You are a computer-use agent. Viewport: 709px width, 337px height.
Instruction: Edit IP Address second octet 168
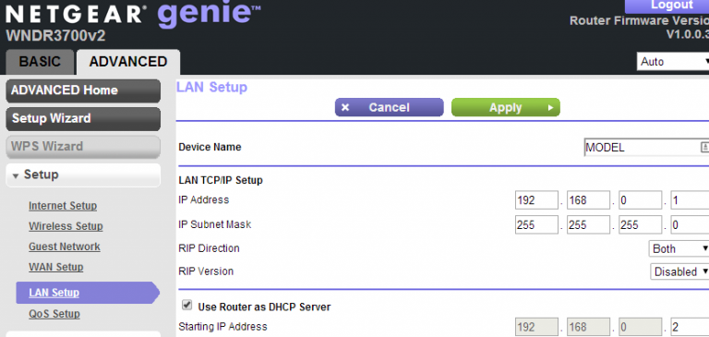point(588,200)
